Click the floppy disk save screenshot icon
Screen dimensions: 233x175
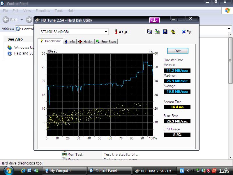tap(165, 32)
